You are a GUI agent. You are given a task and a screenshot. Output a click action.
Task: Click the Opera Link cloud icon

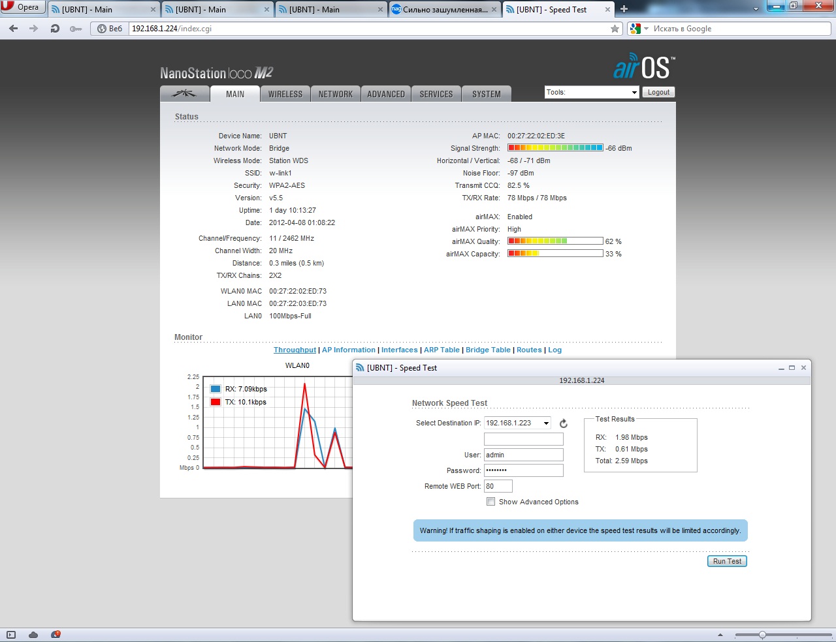[33, 635]
